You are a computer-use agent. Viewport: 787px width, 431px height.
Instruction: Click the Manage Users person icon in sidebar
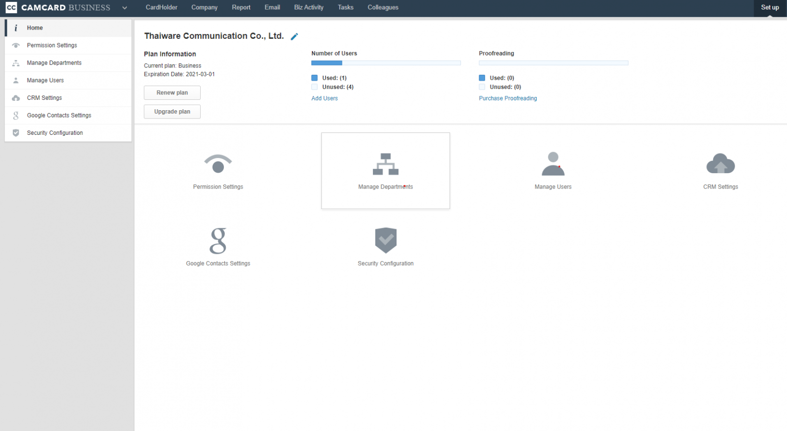(x=16, y=80)
